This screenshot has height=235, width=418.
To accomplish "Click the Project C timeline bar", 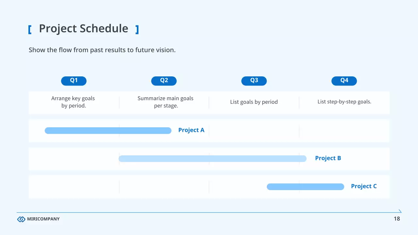I will click(305, 187).
